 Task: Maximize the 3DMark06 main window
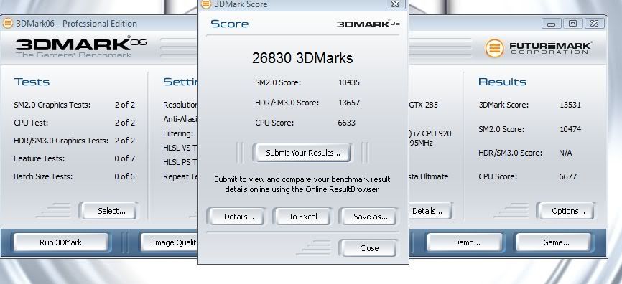(x=572, y=24)
